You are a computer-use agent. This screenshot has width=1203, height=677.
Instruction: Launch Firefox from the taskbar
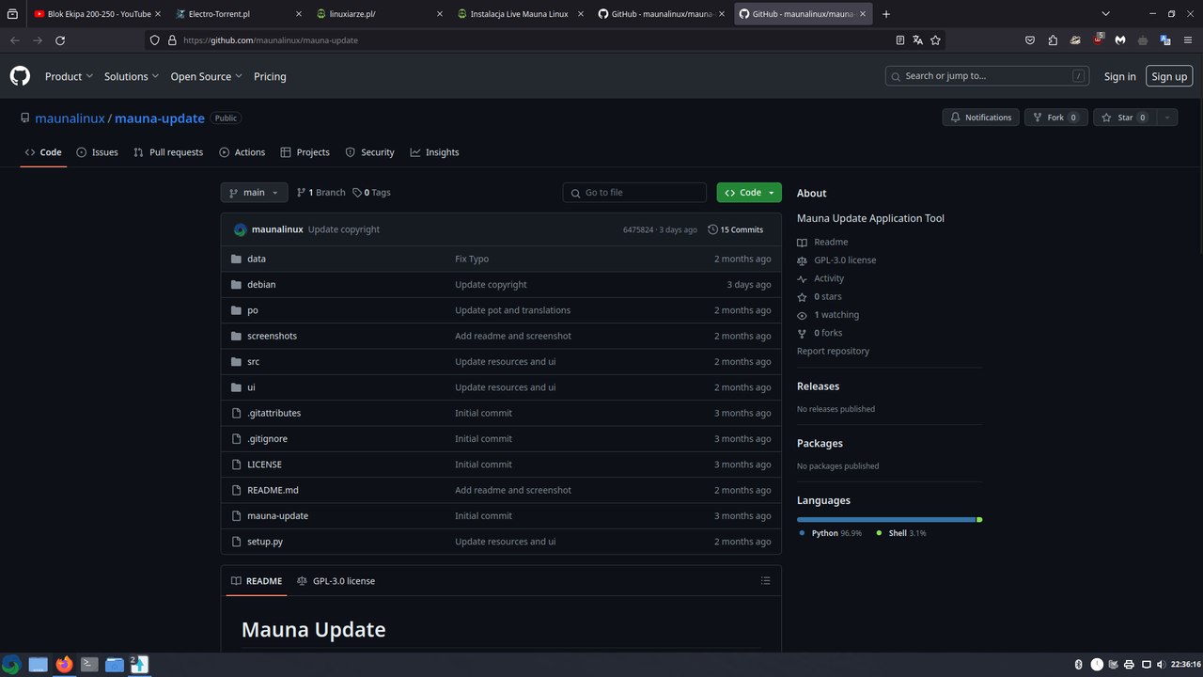click(64, 665)
